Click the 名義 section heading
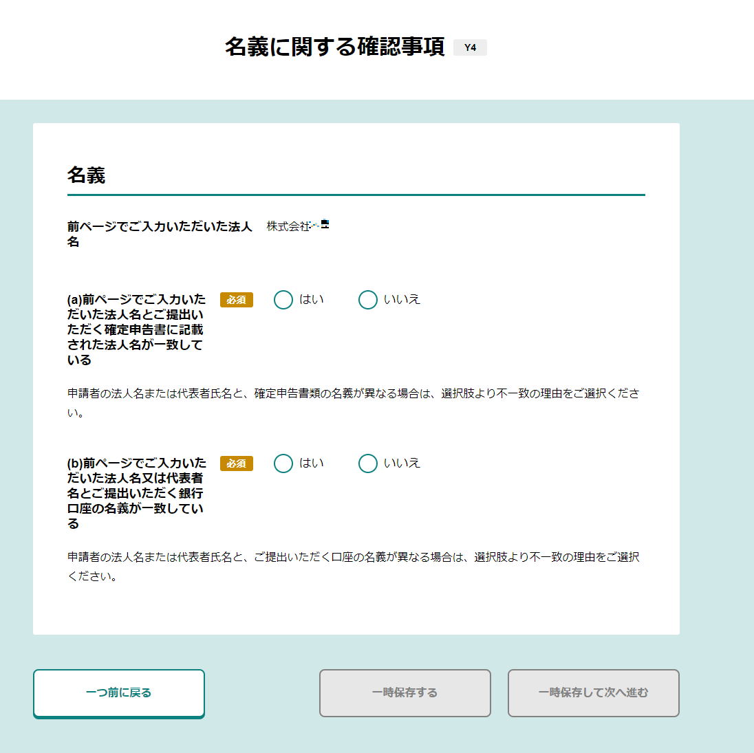754x753 pixels. pyautogui.click(x=86, y=175)
